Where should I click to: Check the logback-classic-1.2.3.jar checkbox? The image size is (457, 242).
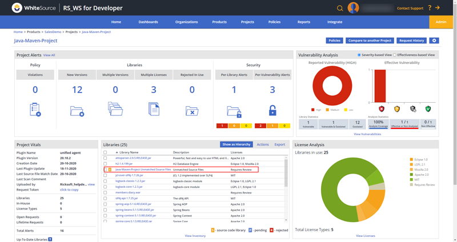[105, 181]
